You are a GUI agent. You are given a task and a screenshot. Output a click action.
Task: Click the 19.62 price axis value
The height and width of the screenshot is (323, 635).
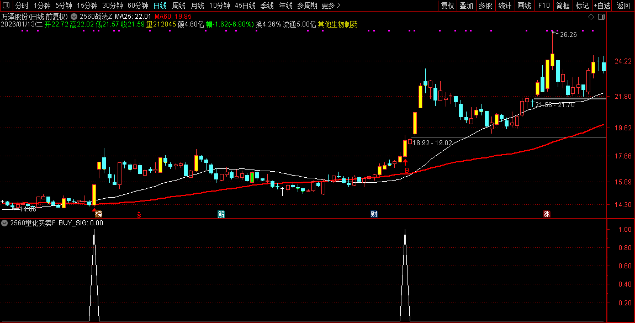coord(623,128)
